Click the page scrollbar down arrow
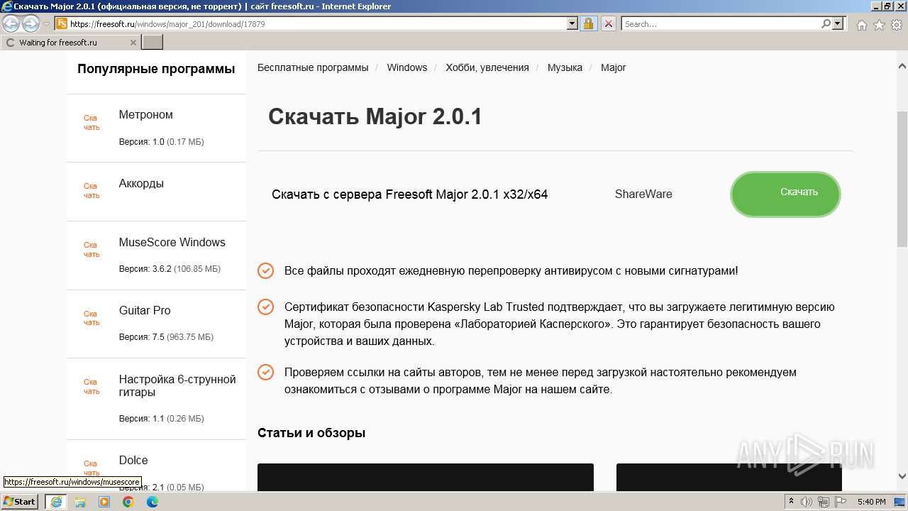908x511 pixels. coord(902,476)
